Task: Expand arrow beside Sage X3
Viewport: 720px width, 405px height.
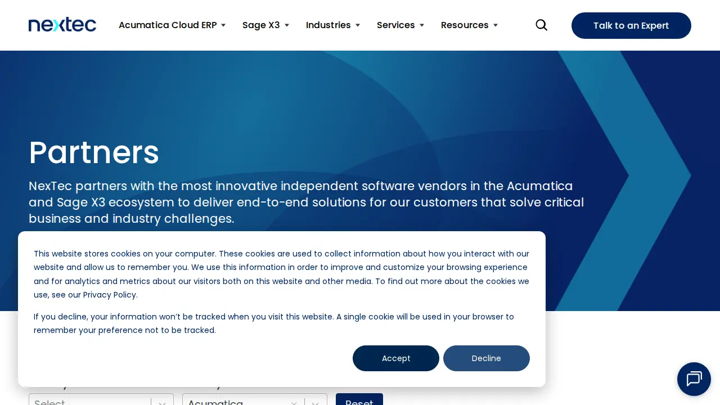Action: click(x=287, y=25)
